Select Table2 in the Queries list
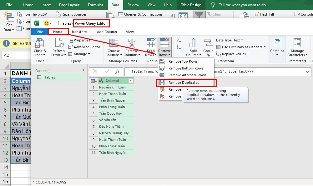 [x=50, y=77]
